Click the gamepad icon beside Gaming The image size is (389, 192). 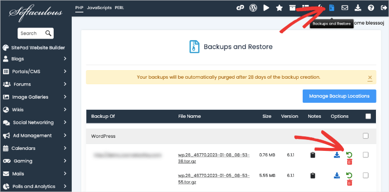click(7, 161)
